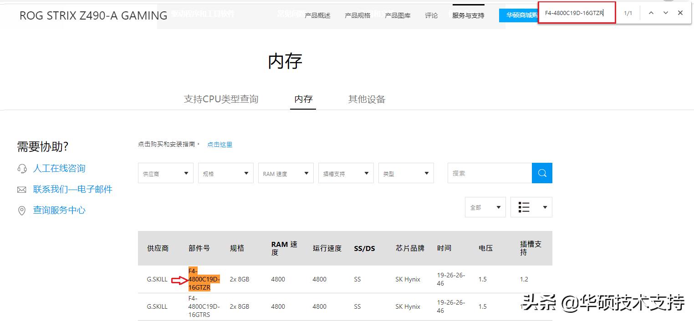The image size is (694, 321).
Task: Expand the 插槽支持 dropdown
Action: (x=346, y=173)
